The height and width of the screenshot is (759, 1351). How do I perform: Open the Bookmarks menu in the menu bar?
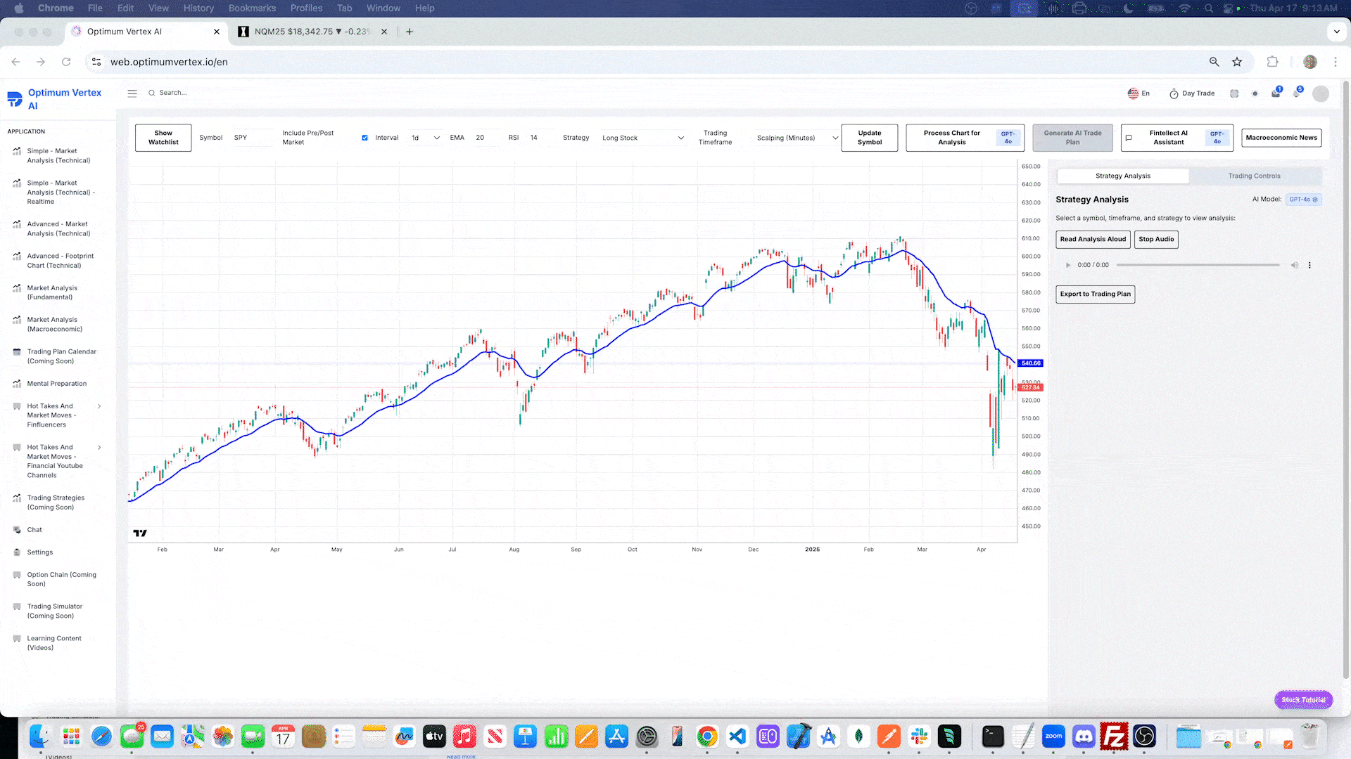[252, 8]
